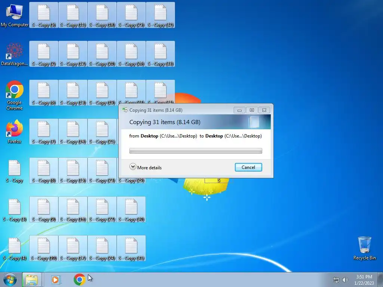This screenshot has height=287, width=383.
Task: Select the file S - Copy (7)
Action: [44, 132]
